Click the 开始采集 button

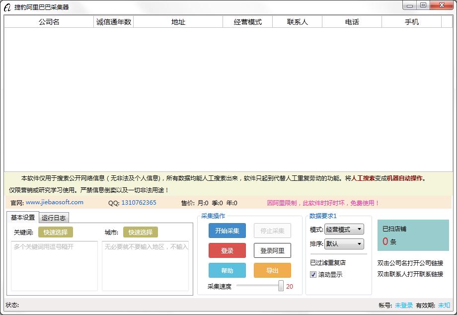click(227, 231)
